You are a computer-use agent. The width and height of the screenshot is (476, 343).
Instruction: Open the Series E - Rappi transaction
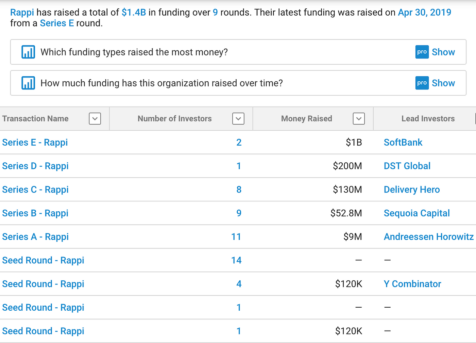click(x=35, y=142)
